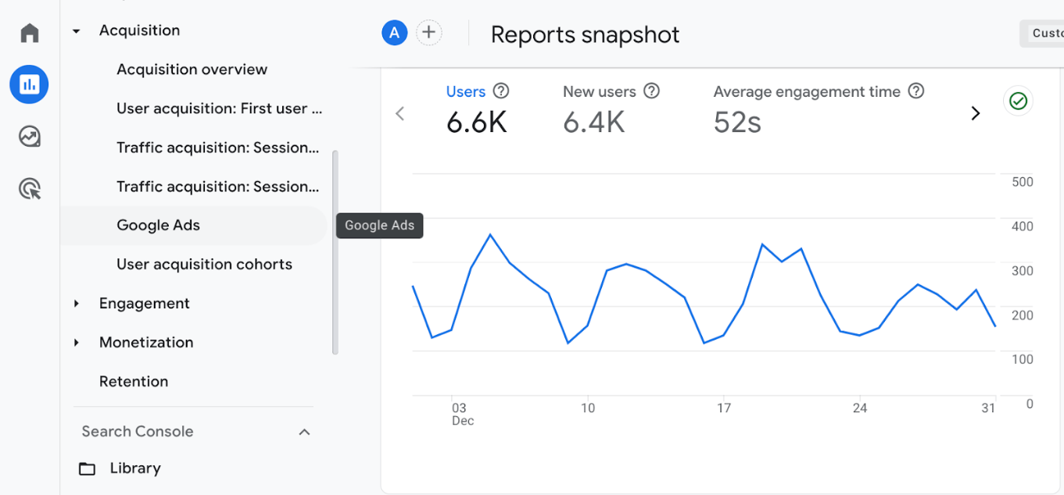Click help icon next to Users metric
Viewport: 1064px width, 495px height.
pyautogui.click(x=501, y=91)
